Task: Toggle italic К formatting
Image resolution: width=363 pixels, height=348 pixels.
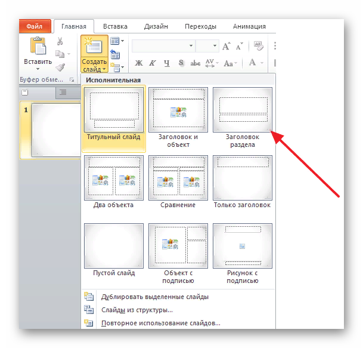Action: coord(153,63)
